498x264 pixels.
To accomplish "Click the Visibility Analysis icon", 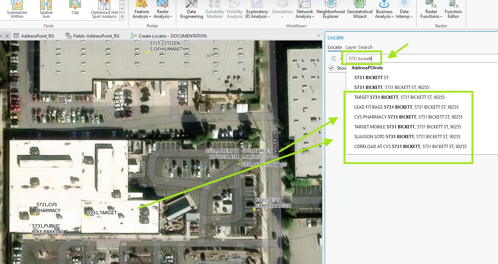I will 235,9.
